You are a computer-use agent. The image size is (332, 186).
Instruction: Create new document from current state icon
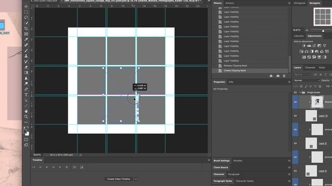[271, 76]
